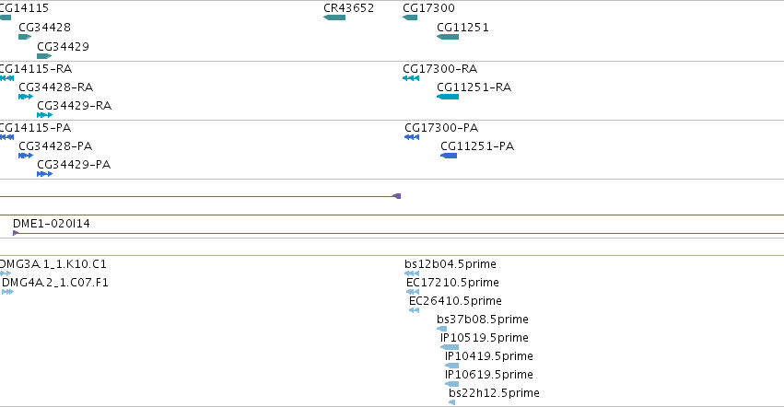Click the CG34429 gene label
784x407 pixels.
tap(63, 46)
